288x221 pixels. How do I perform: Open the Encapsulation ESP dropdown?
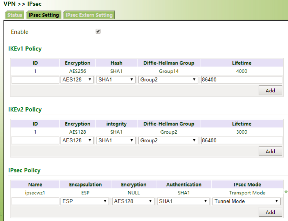point(85,201)
